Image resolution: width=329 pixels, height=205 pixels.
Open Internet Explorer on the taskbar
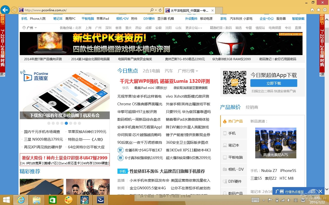[x=21, y=200]
